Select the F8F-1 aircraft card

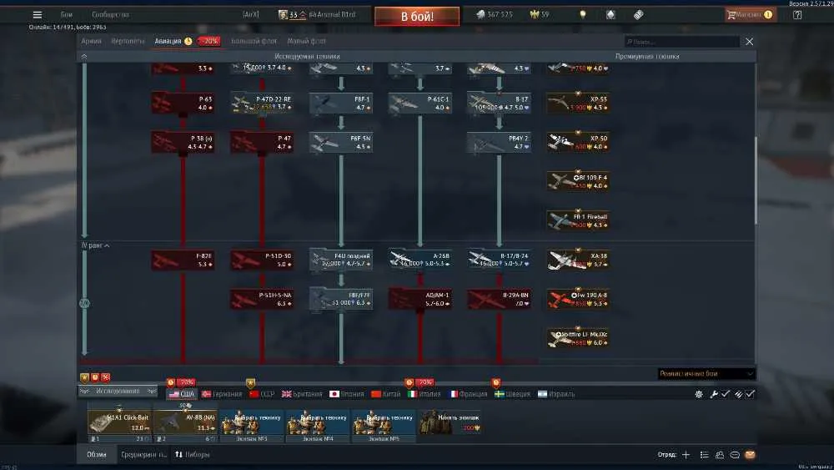[341, 103]
